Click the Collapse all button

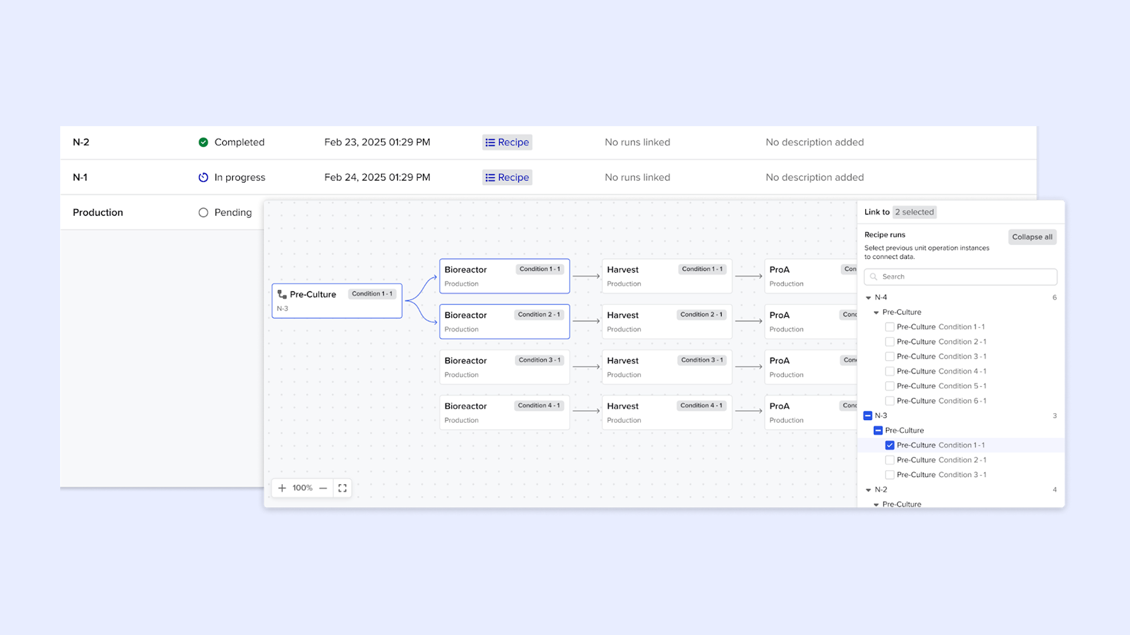click(x=1032, y=237)
